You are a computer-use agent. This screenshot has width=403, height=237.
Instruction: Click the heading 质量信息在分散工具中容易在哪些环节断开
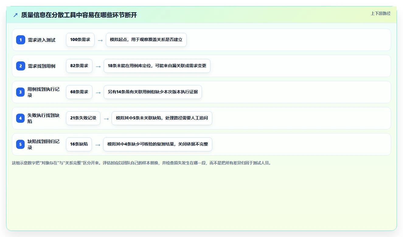tap(79, 15)
